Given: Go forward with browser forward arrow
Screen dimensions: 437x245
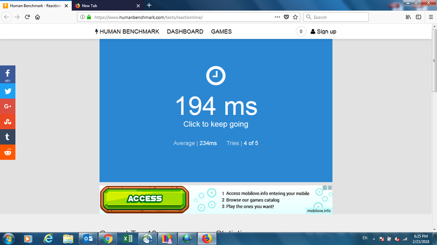Looking at the screenshot, I should [17, 17].
